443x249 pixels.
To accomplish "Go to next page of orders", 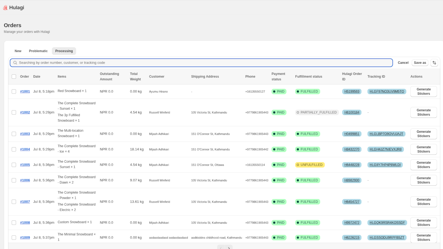I will 229,248.
